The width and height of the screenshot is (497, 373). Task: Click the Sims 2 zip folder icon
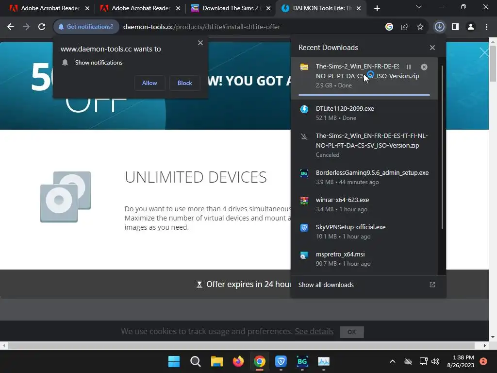(x=304, y=67)
